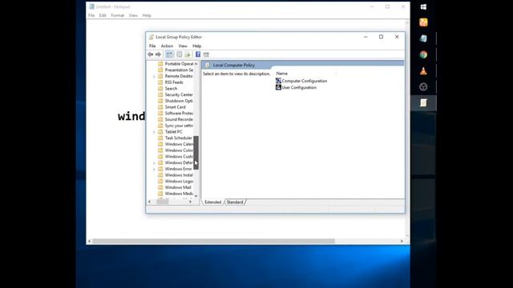The height and width of the screenshot is (288, 513).
Task: Open the File menu in Policy Editor
Action: point(152,46)
